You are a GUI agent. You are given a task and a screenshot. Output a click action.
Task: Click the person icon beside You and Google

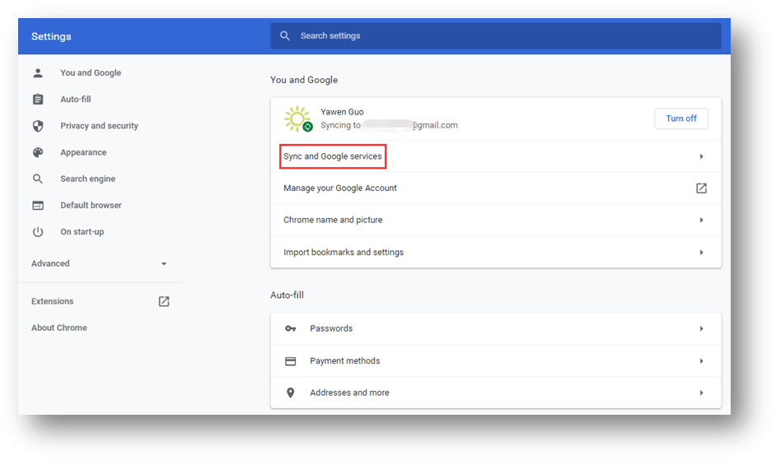click(38, 72)
